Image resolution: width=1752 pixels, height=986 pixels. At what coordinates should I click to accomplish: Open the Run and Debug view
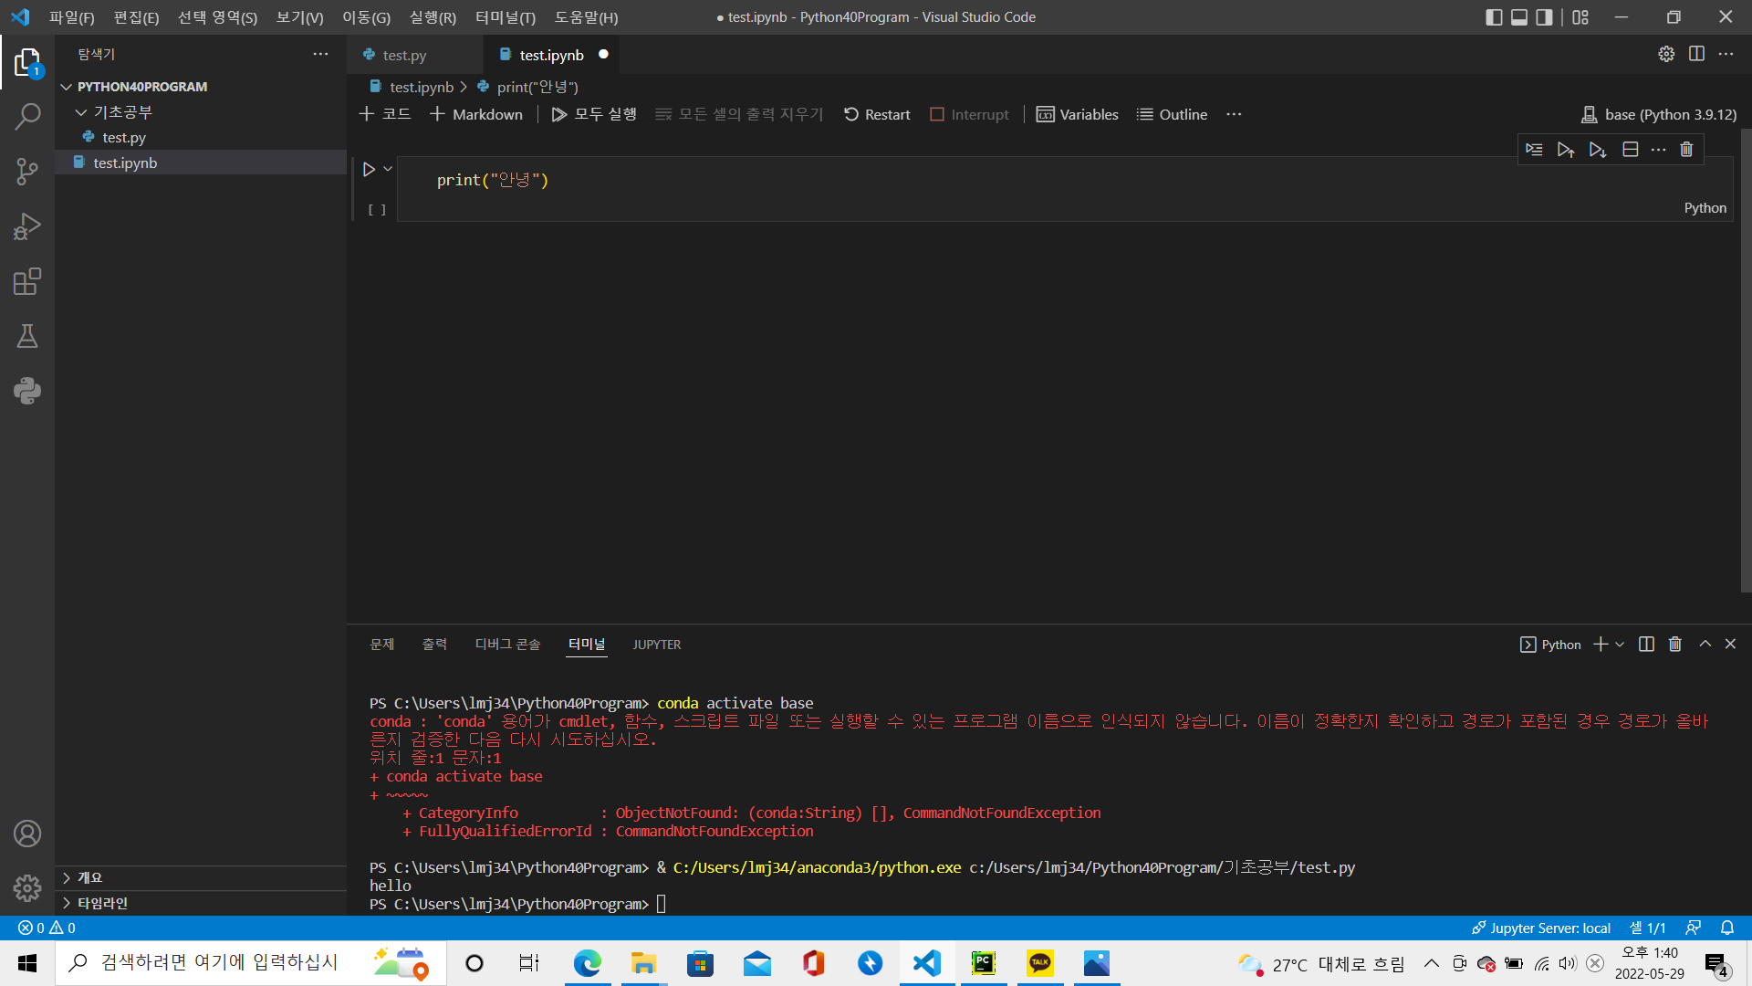pyautogui.click(x=27, y=226)
